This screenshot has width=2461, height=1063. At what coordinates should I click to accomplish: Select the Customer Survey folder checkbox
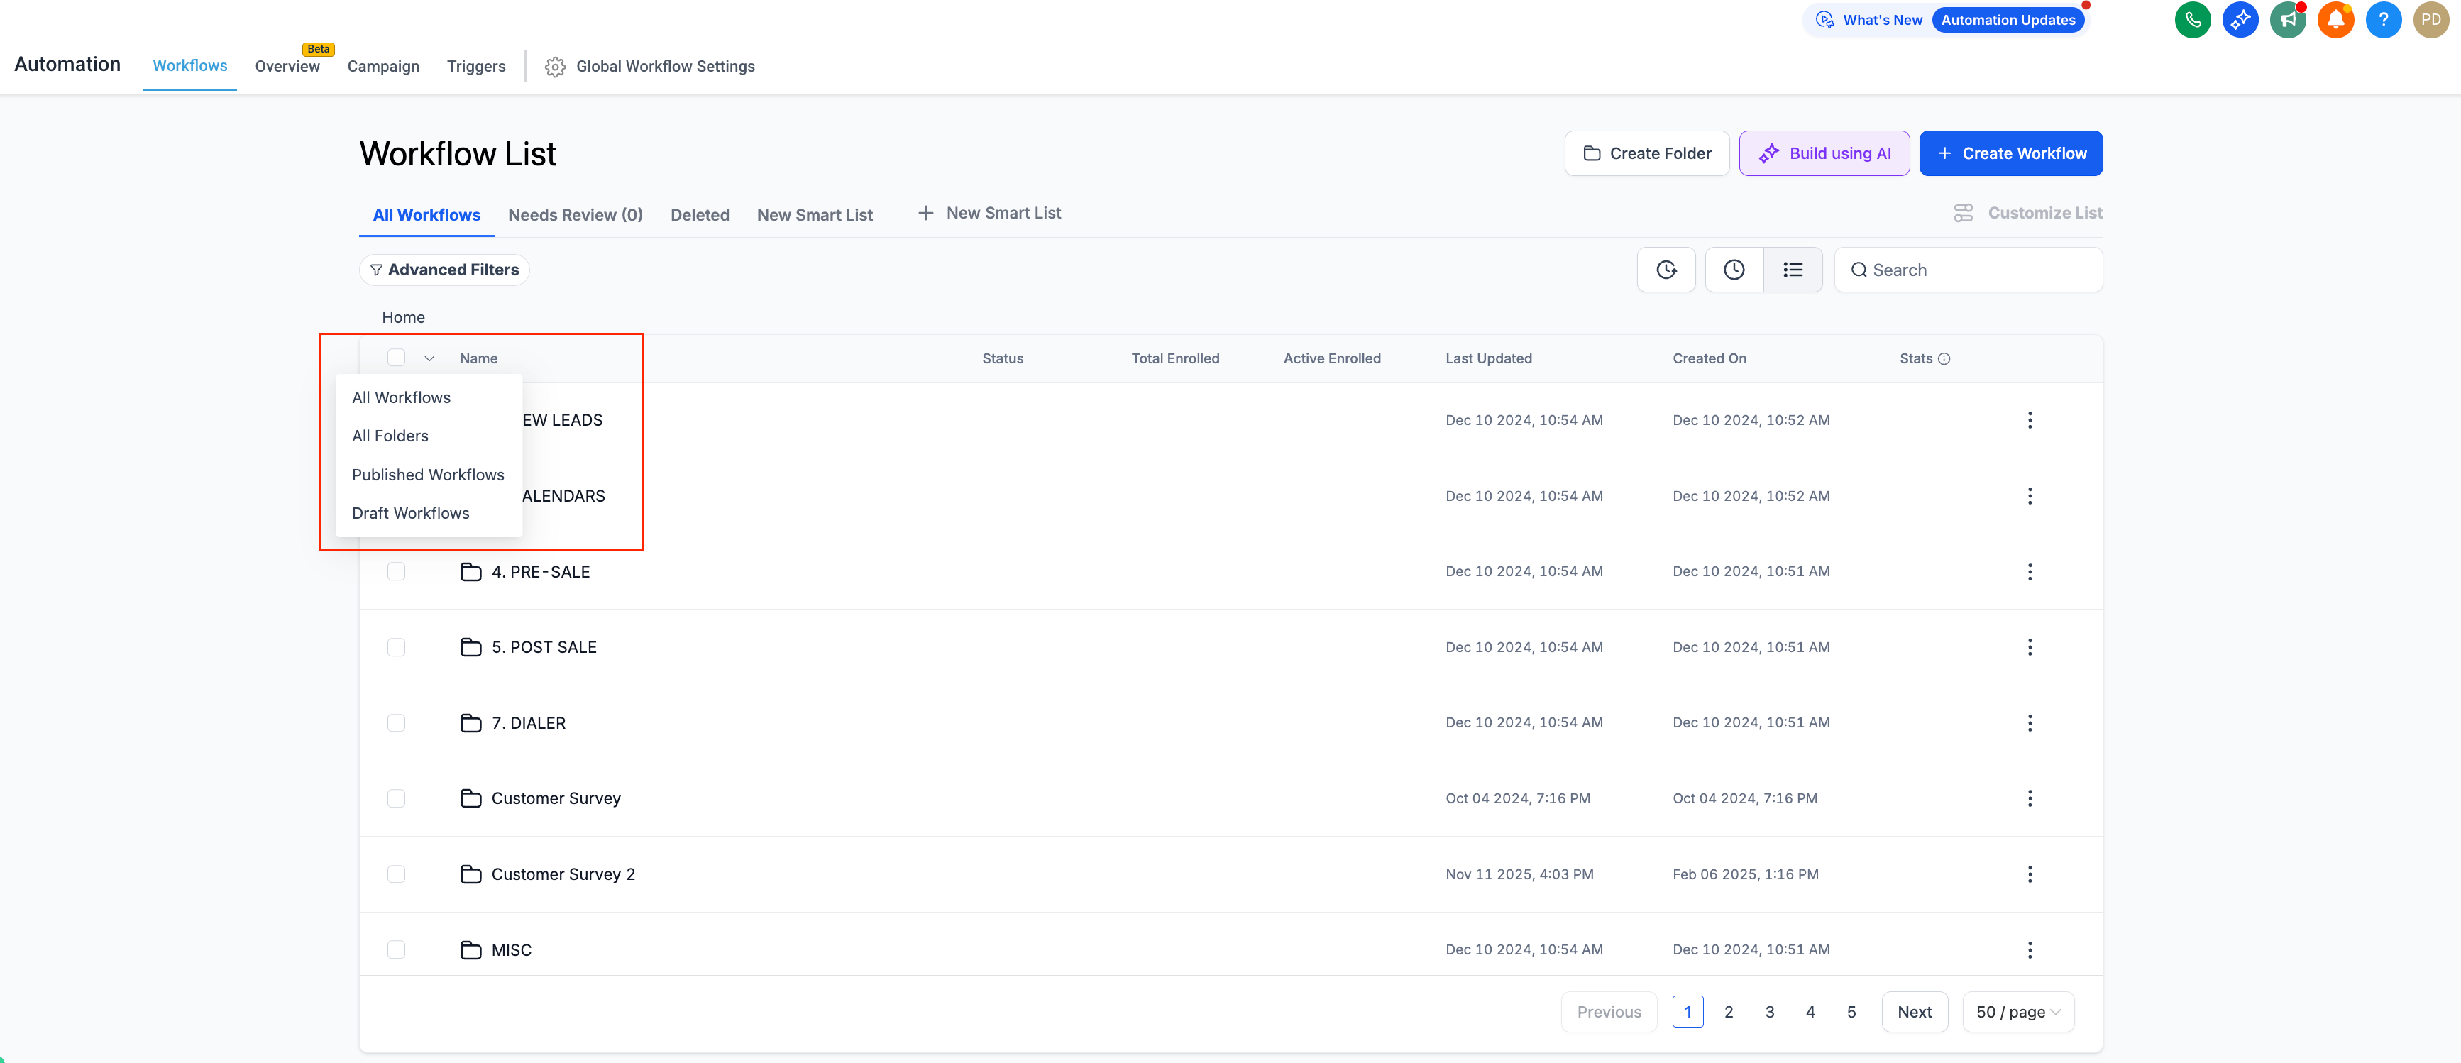coord(397,798)
